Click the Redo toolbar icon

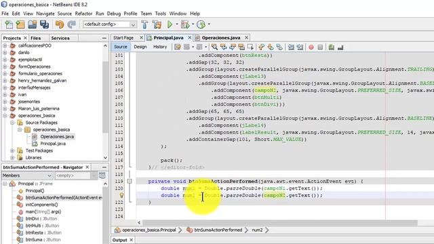tap(71, 24)
